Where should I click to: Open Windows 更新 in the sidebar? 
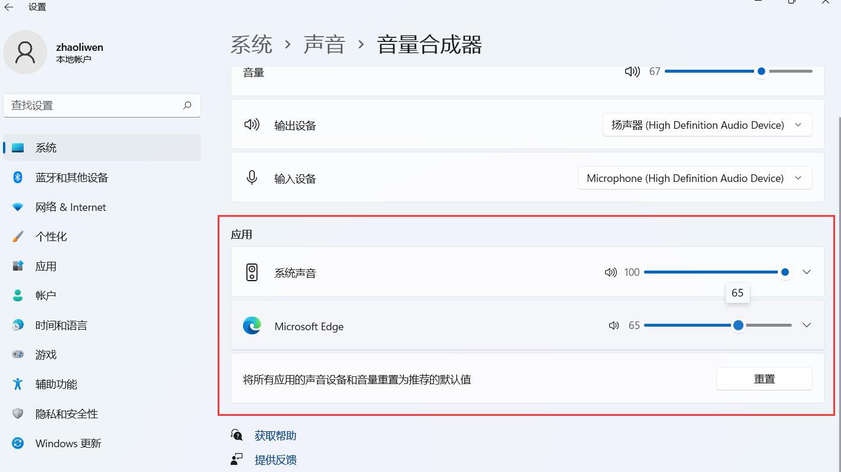pyautogui.click(x=69, y=443)
